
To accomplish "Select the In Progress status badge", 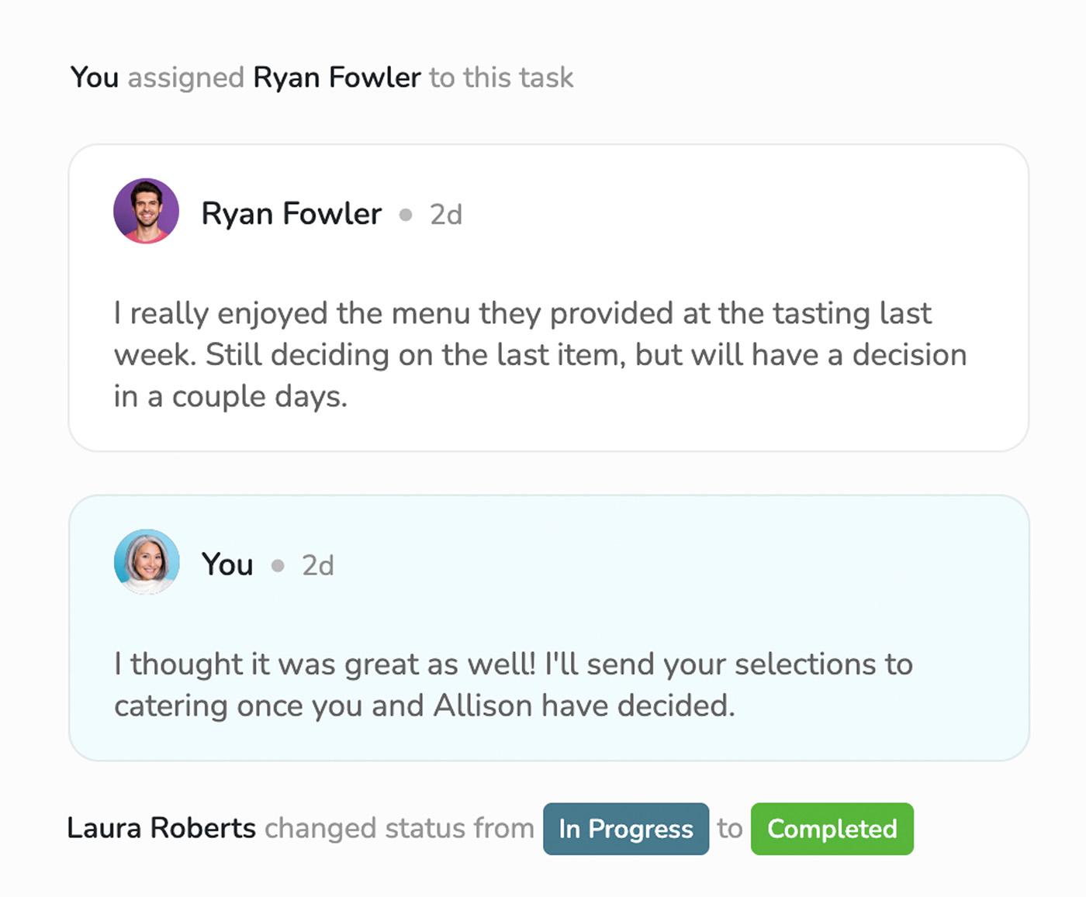I will pyautogui.click(x=626, y=829).
